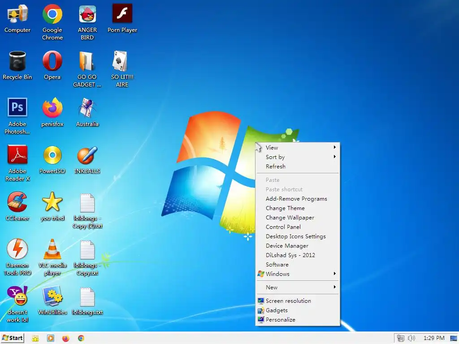Viewport: 459px width, 344px height.
Task: Expand the New submenu
Action: point(298,287)
